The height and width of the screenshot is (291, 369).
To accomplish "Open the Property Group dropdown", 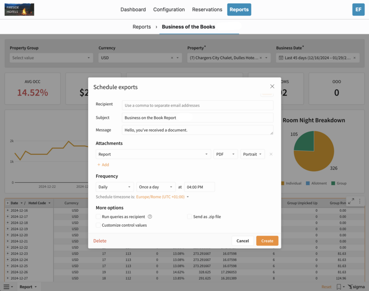I will coord(51,58).
